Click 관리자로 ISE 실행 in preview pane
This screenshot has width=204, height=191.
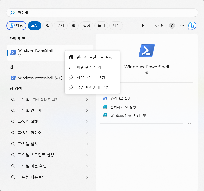123,107
